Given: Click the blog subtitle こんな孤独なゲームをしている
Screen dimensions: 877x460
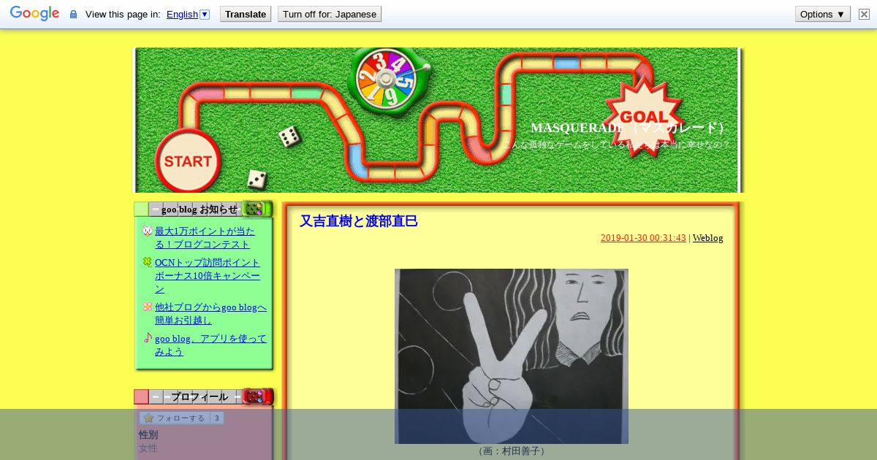Looking at the screenshot, I should 617,145.
